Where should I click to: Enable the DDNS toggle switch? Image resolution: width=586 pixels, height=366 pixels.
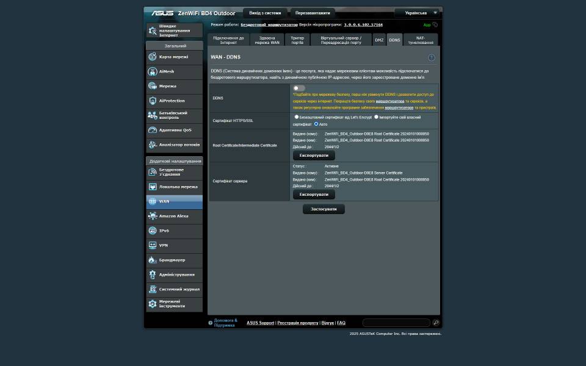[x=298, y=88]
